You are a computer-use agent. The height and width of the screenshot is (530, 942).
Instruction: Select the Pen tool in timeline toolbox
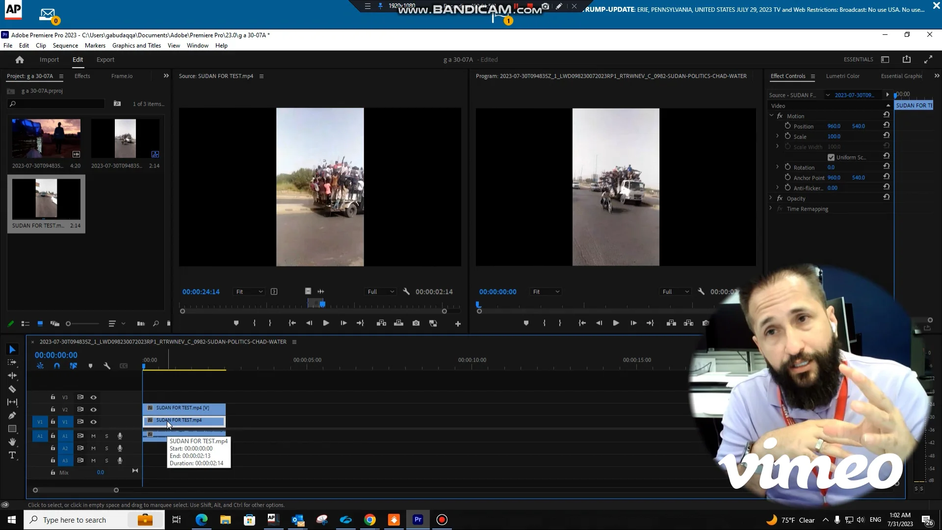point(12,416)
